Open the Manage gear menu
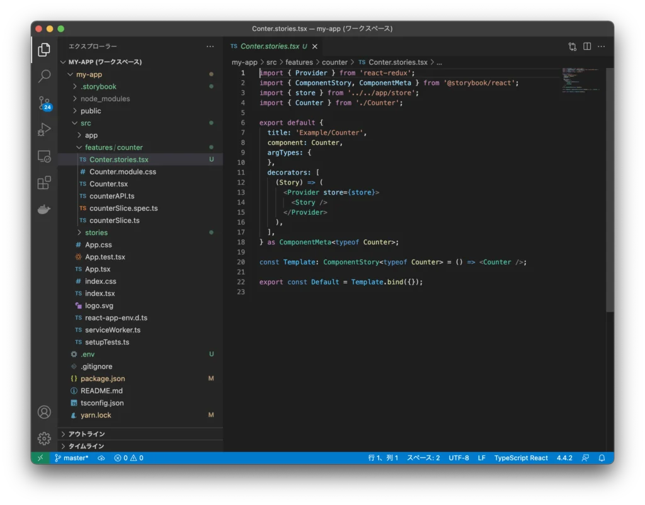 point(44,438)
